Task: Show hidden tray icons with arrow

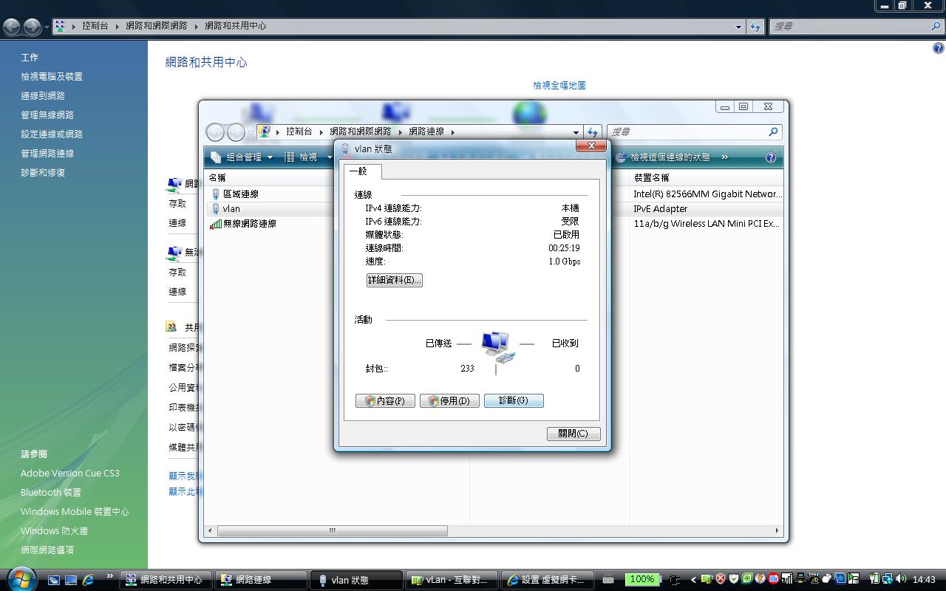Action: (693, 580)
